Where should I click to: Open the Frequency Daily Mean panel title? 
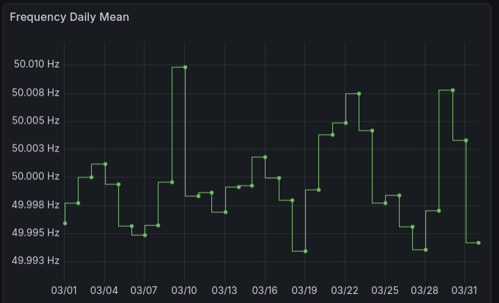tap(69, 17)
